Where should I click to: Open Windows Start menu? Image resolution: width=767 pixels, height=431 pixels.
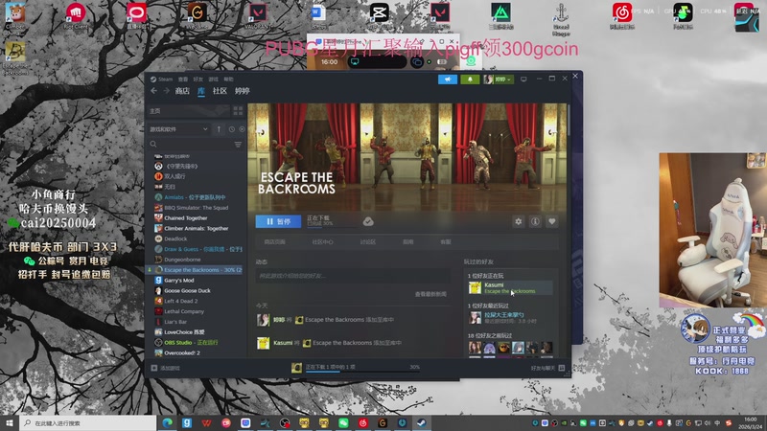coord(10,423)
